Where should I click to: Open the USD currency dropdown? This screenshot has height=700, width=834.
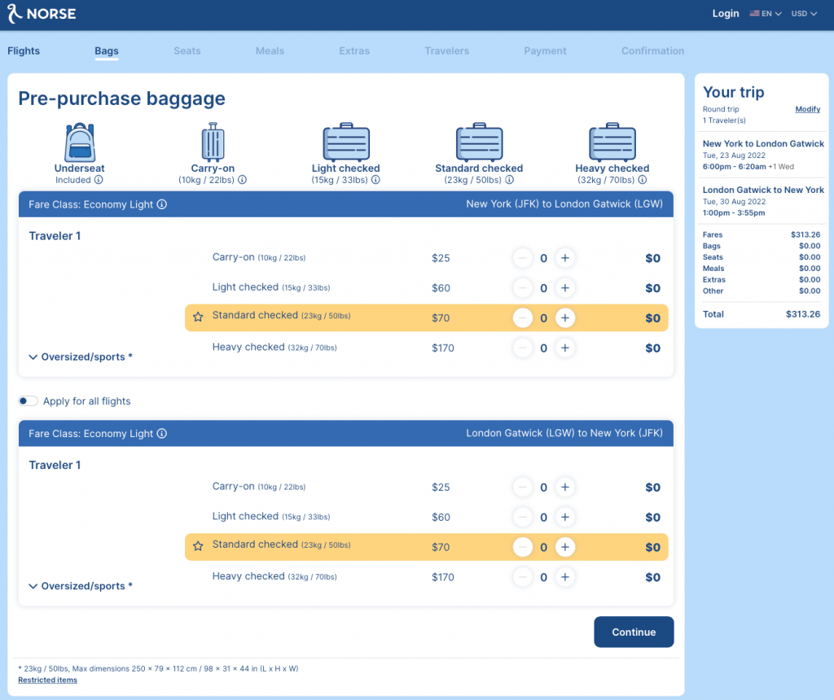click(804, 14)
